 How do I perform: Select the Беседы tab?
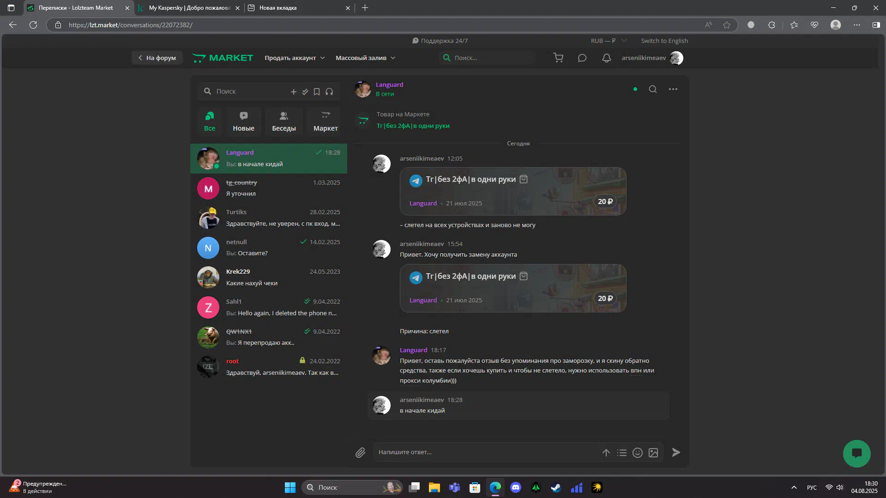point(283,121)
